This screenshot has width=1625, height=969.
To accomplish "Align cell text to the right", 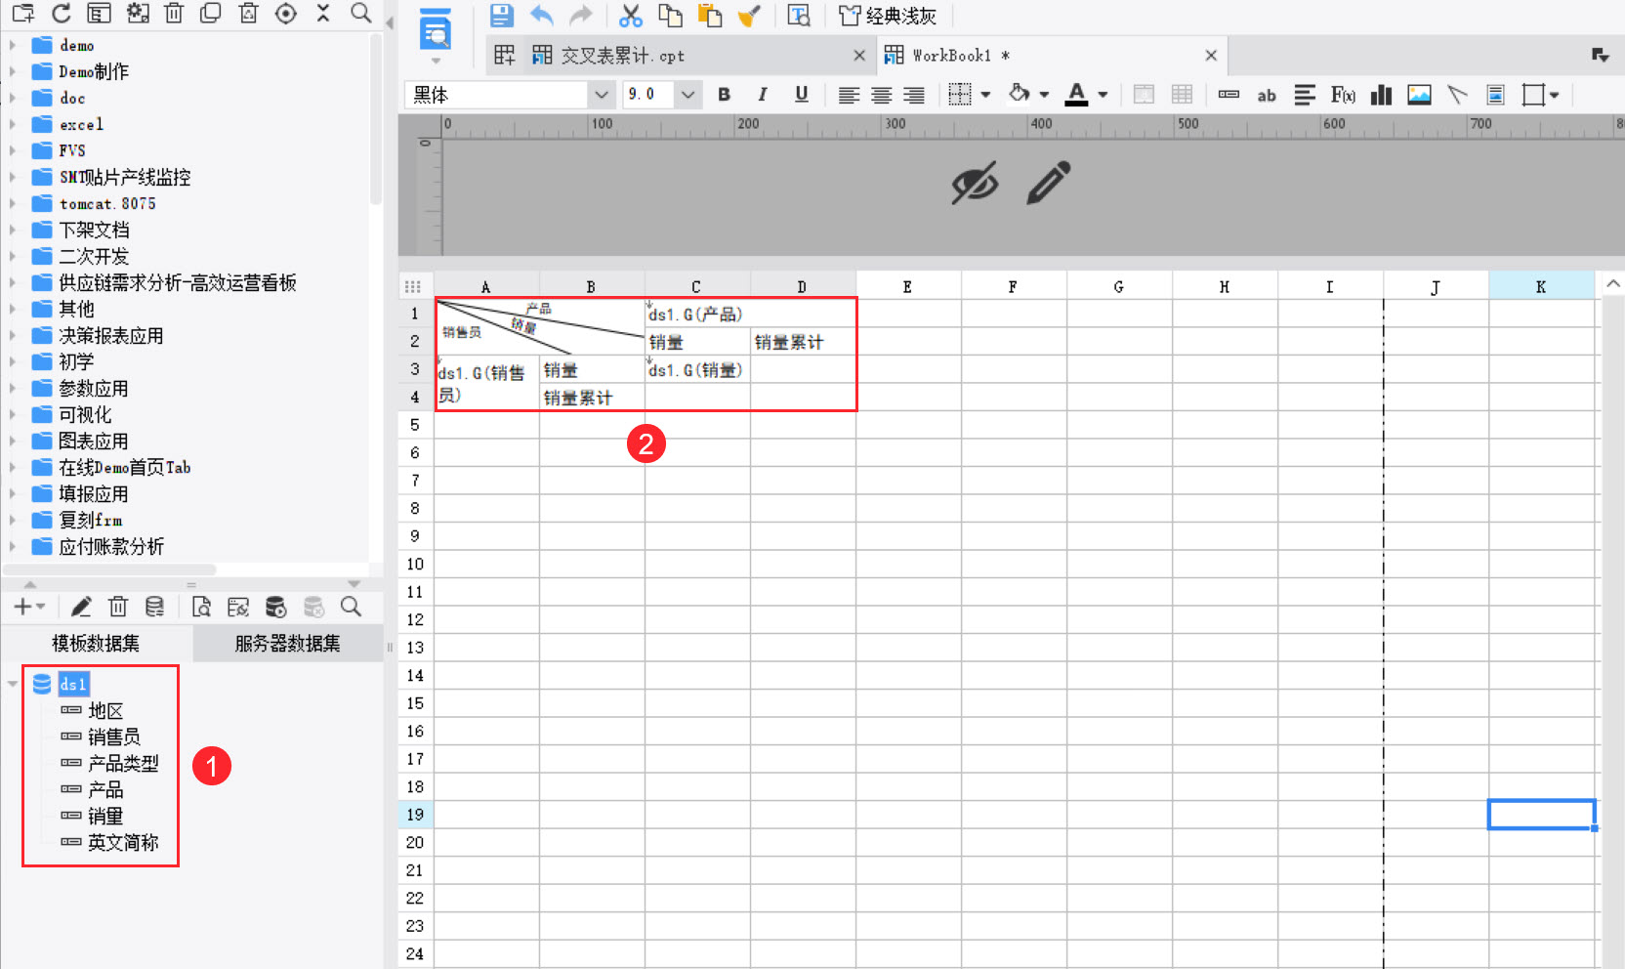I will tap(914, 95).
